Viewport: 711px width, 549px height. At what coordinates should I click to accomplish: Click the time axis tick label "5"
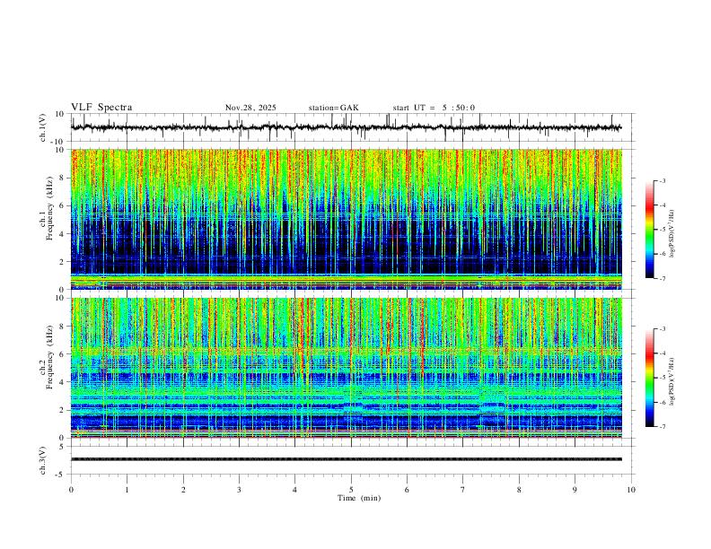pyautogui.click(x=351, y=490)
